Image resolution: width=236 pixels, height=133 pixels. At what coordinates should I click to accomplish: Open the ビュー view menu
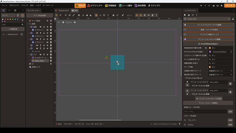tap(130, 15)
